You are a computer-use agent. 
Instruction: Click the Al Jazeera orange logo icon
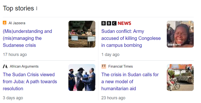pos(5,23)
